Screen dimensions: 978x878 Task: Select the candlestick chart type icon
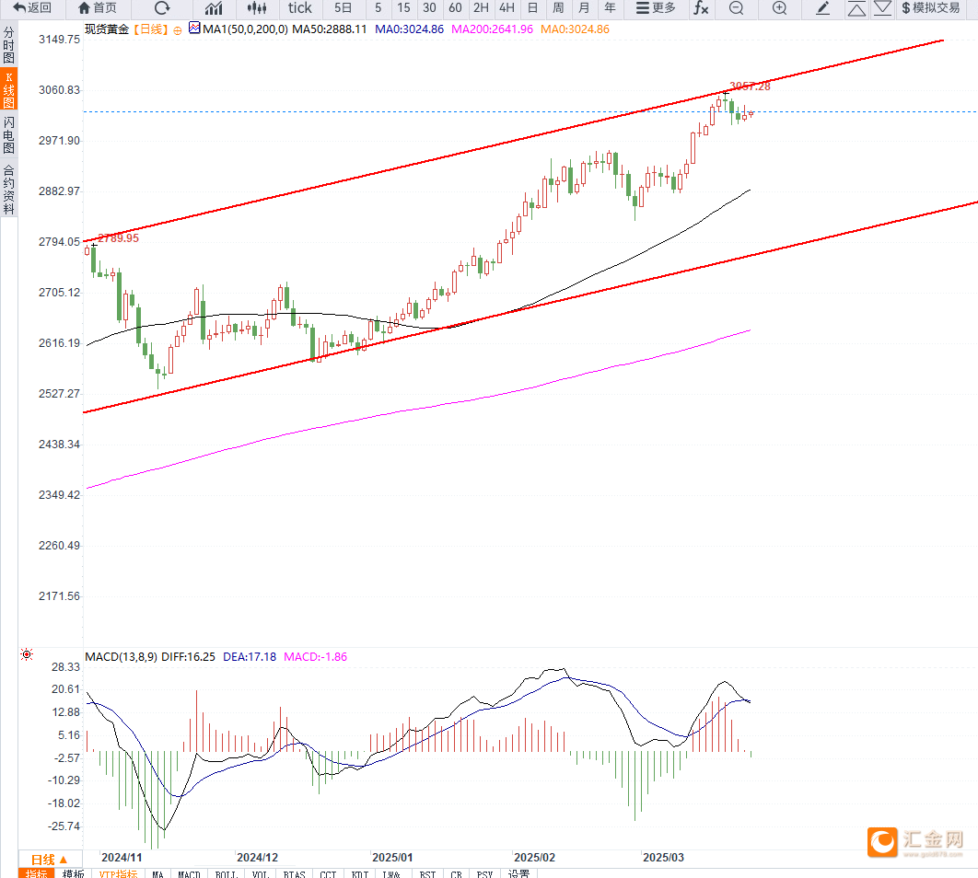click(257, 8)
